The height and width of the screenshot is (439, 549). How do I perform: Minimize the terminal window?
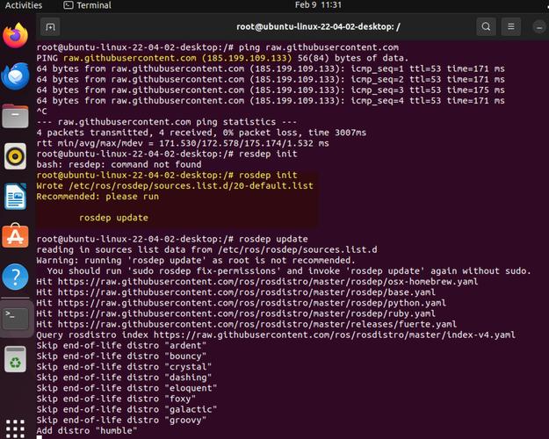[539, 27]
